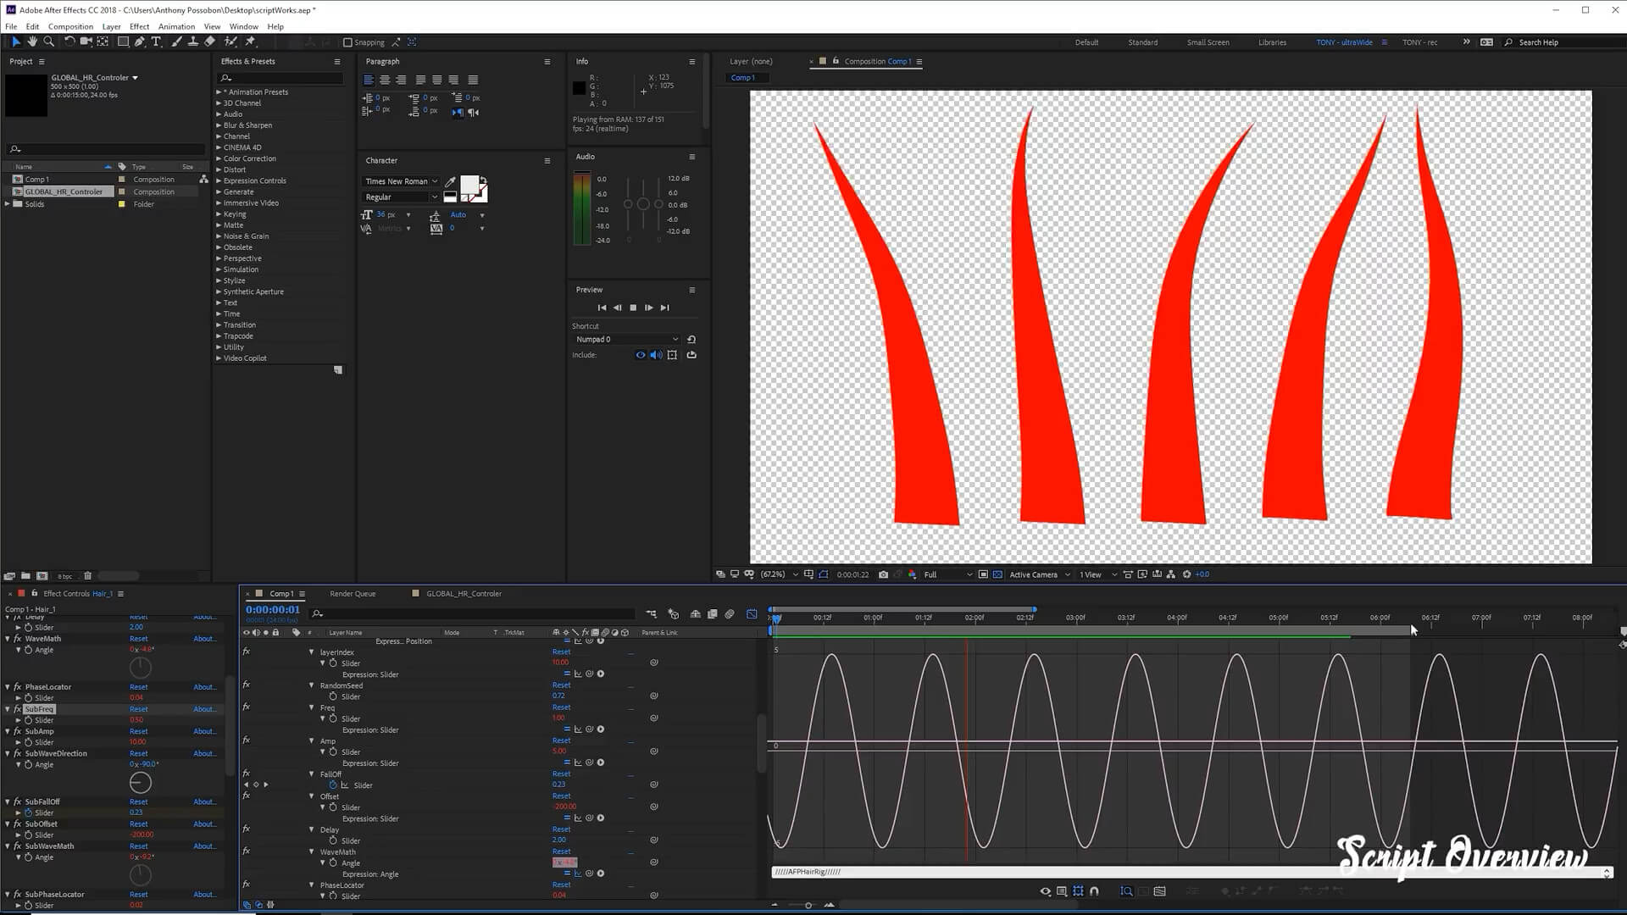Expand the Solids folder in Project

(8, 204)
